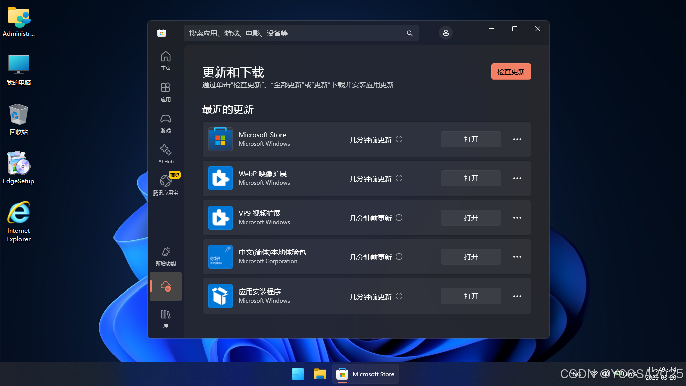Focus the 搜索应用、游戏 search box
The height and width of the screenshot is (386, 686).
coord(301,33)
